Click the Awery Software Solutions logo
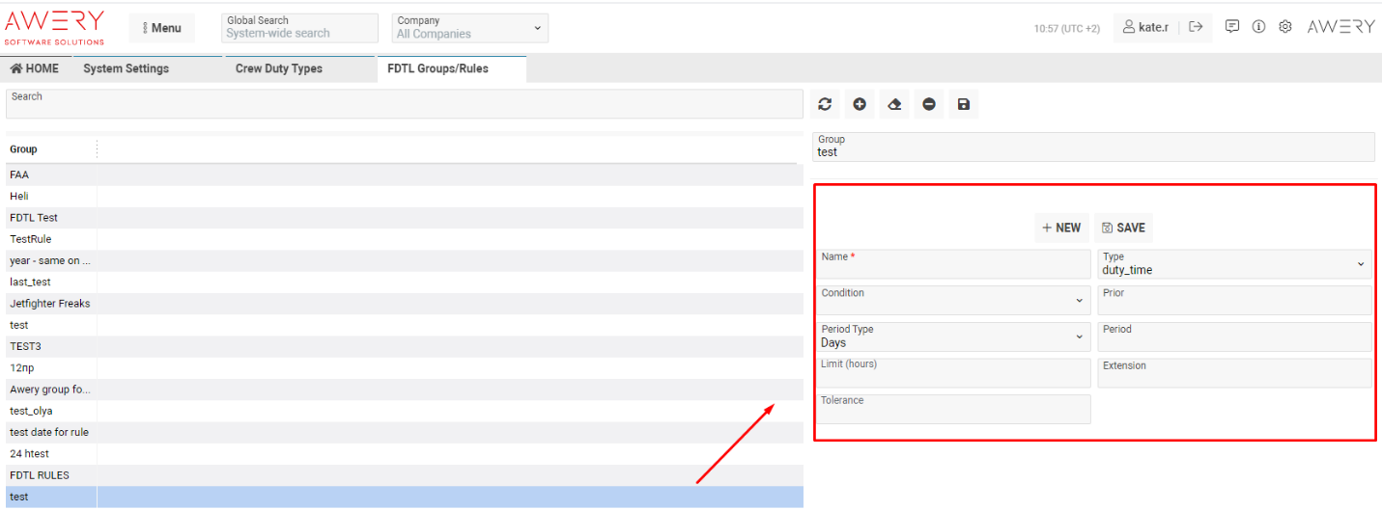Image resolution: width=1382 pixels, height=511 pixels. (55, 27)
